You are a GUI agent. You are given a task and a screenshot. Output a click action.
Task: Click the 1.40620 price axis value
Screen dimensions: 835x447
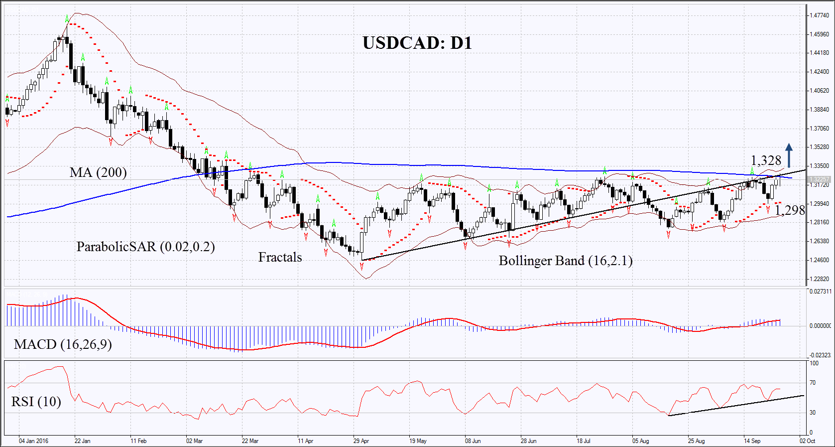click(820, 91)
